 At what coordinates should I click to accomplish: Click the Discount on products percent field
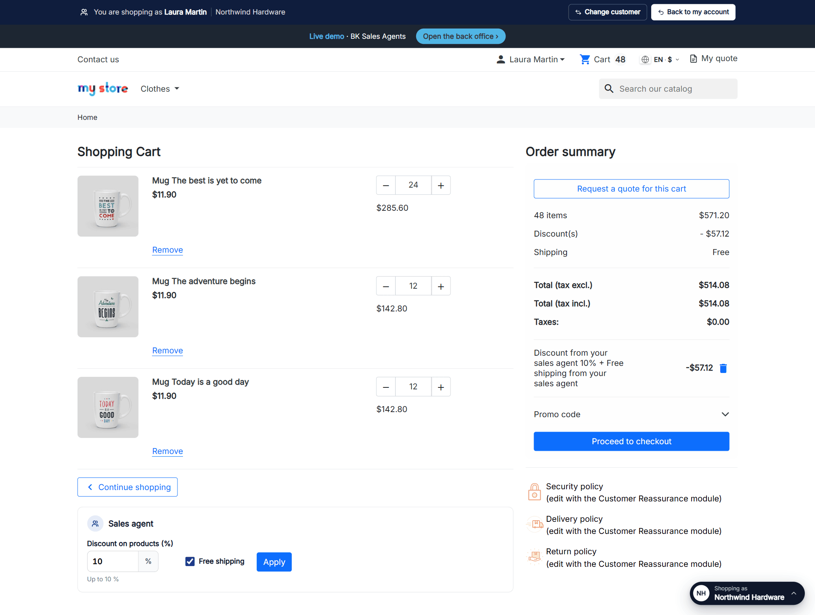[x=113, y=562]
